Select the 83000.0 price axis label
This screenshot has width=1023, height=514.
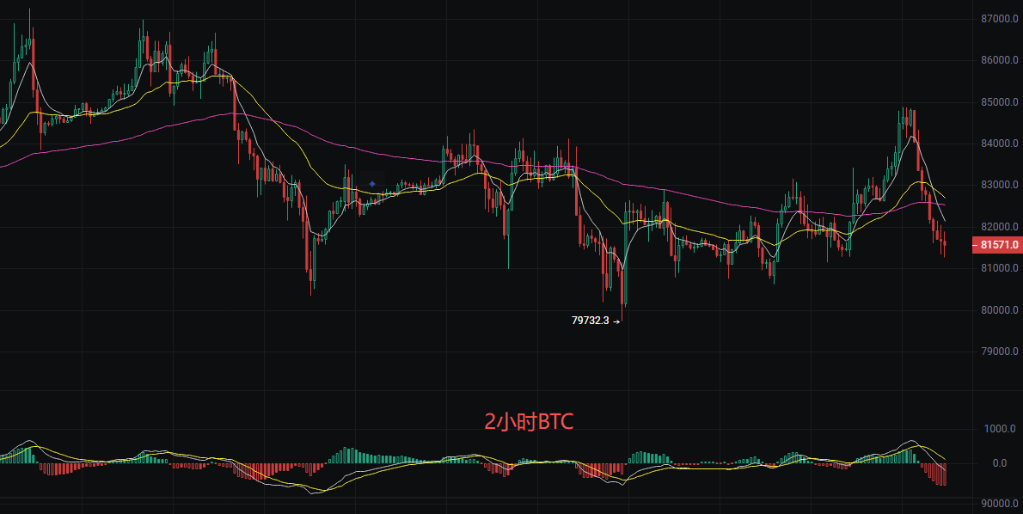(x=1000, y=186)
